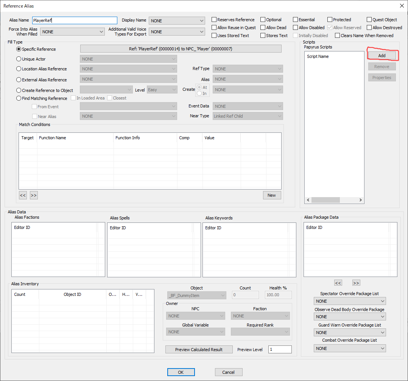Open Additional Valid Voice Types dropdown

[177, 32]
